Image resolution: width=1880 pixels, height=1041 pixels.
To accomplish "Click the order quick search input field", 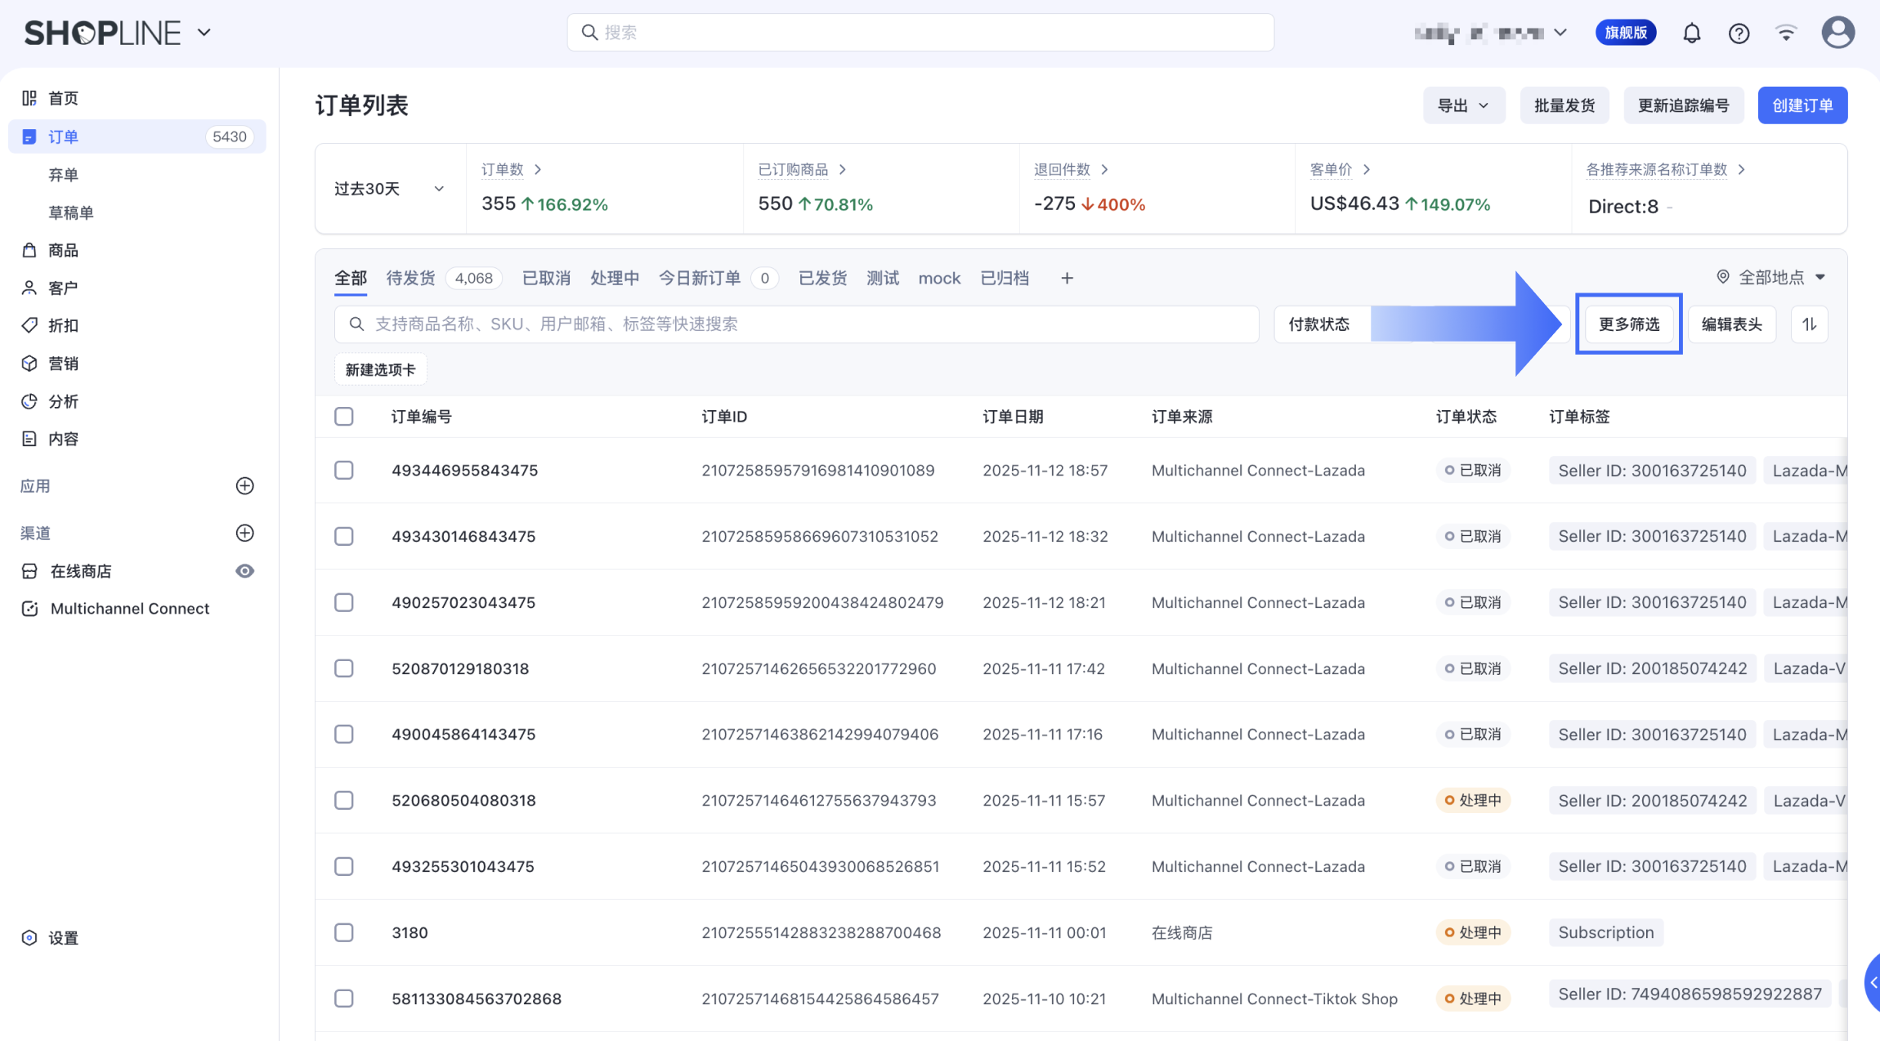I will coord(796,324).
